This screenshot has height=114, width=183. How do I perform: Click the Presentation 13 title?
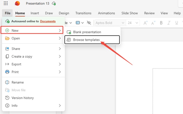tap(38, 4)
